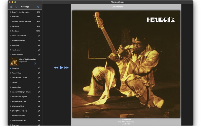Image resolution: width=201 pixels, height=126 pixels.
Task: Click the Live At The Fillmore East sidebar heading
Action: coord(28,59)
